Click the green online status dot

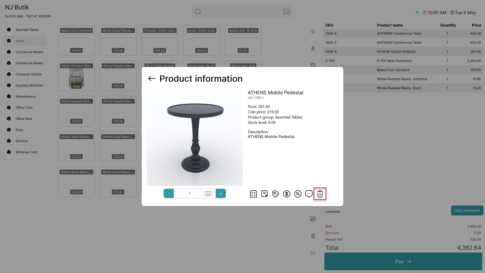(x=417, y=12)
